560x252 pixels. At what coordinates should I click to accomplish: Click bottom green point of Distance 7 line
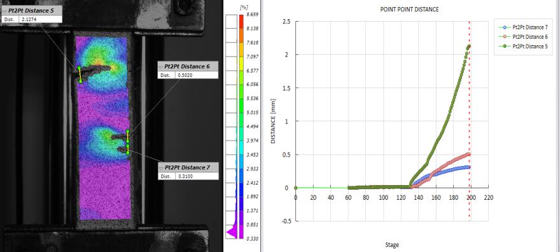[128, 153]
